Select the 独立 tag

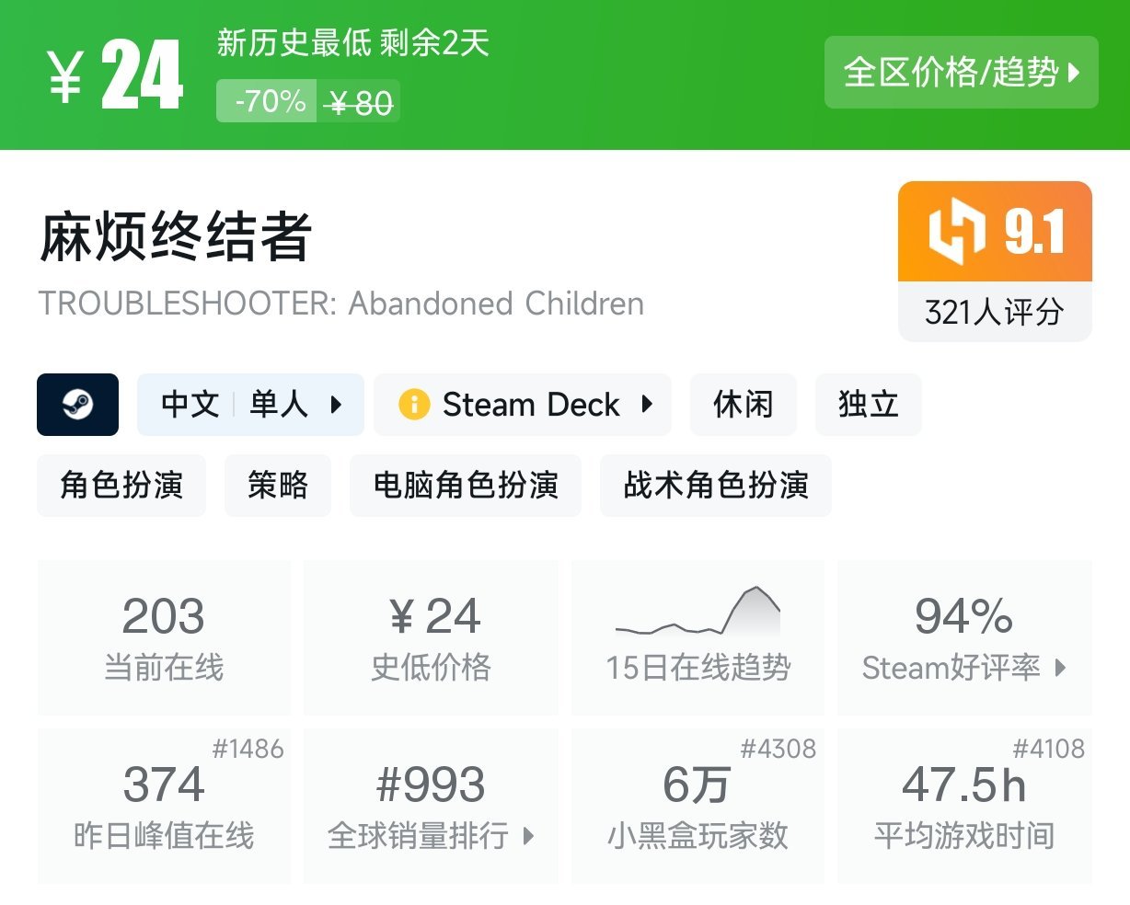point(868,405)
